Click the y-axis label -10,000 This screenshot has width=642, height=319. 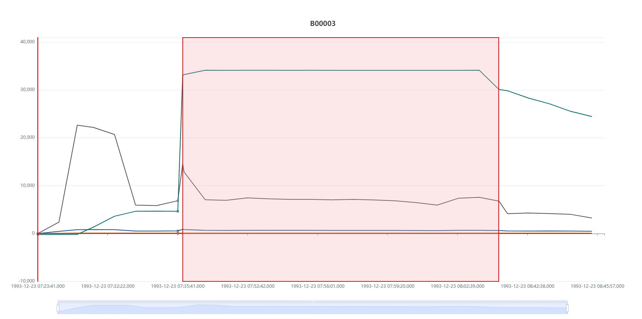pyautogui.click(x=26, y=281)
